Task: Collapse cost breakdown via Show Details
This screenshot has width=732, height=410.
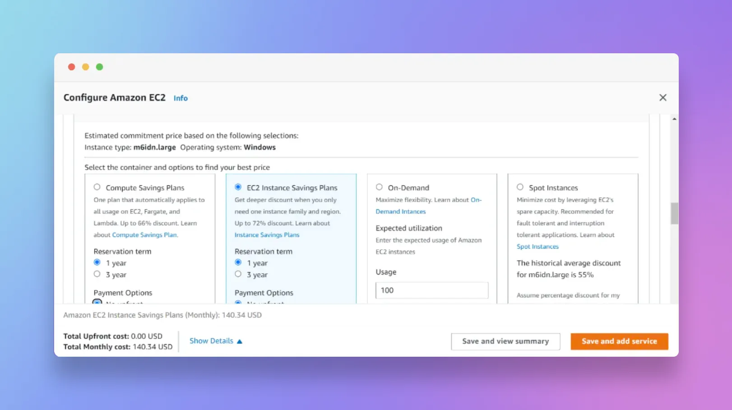Action: (216, 341)
